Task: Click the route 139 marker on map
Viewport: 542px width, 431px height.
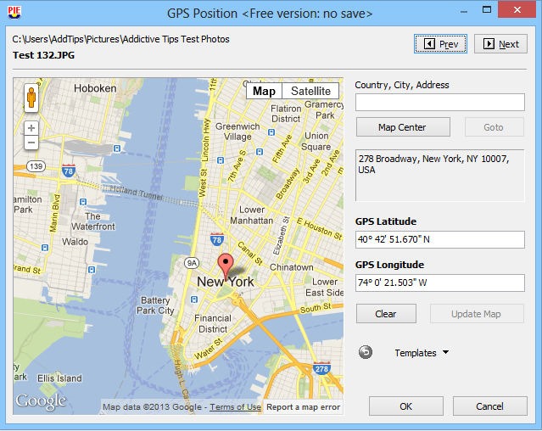Action: (36, 166)
